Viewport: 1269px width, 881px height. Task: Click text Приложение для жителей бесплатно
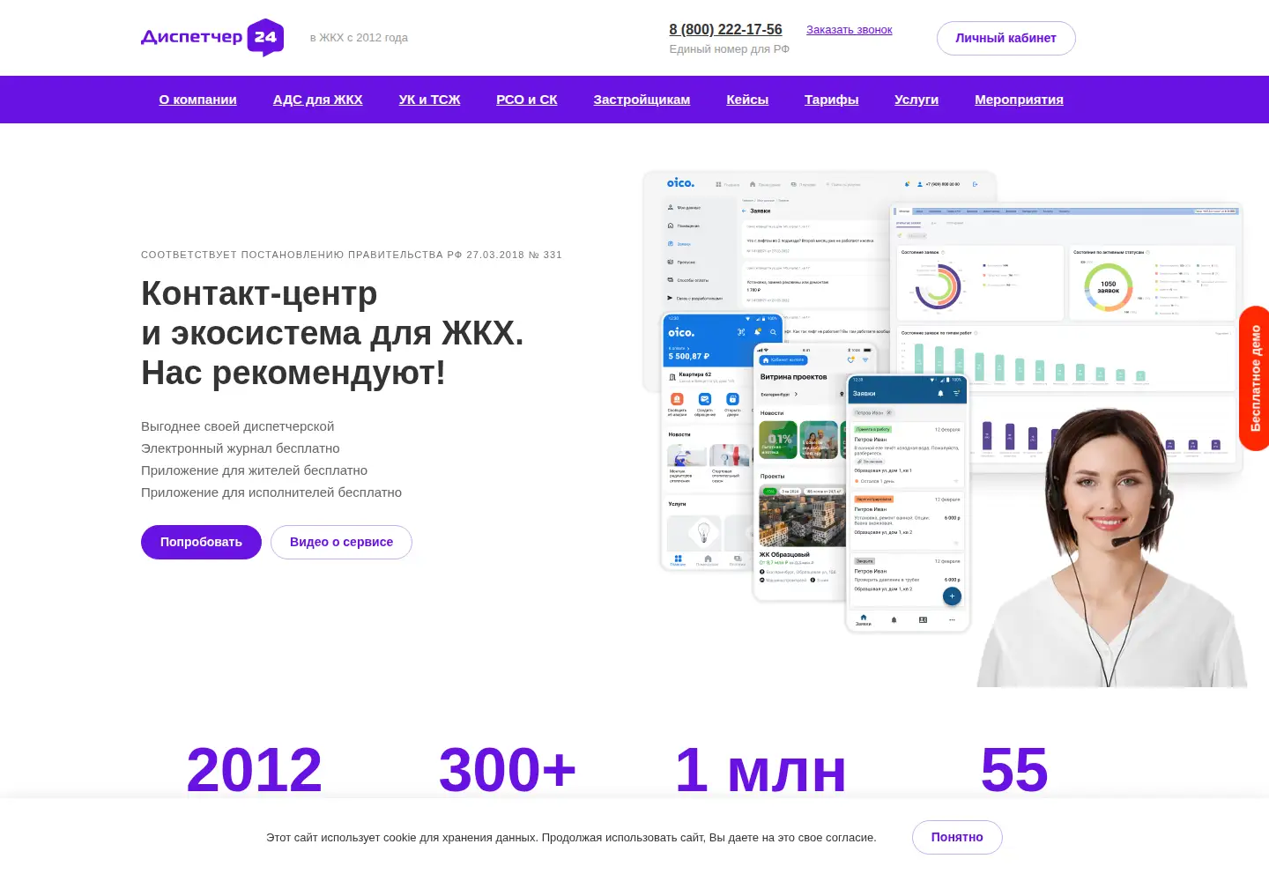[x=254, y=470]
